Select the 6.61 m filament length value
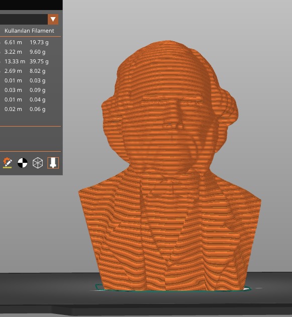292x317 pixels. [x=13, y=42]
